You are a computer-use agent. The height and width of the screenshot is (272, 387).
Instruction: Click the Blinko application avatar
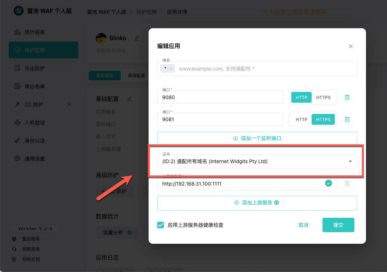(101, 38)
